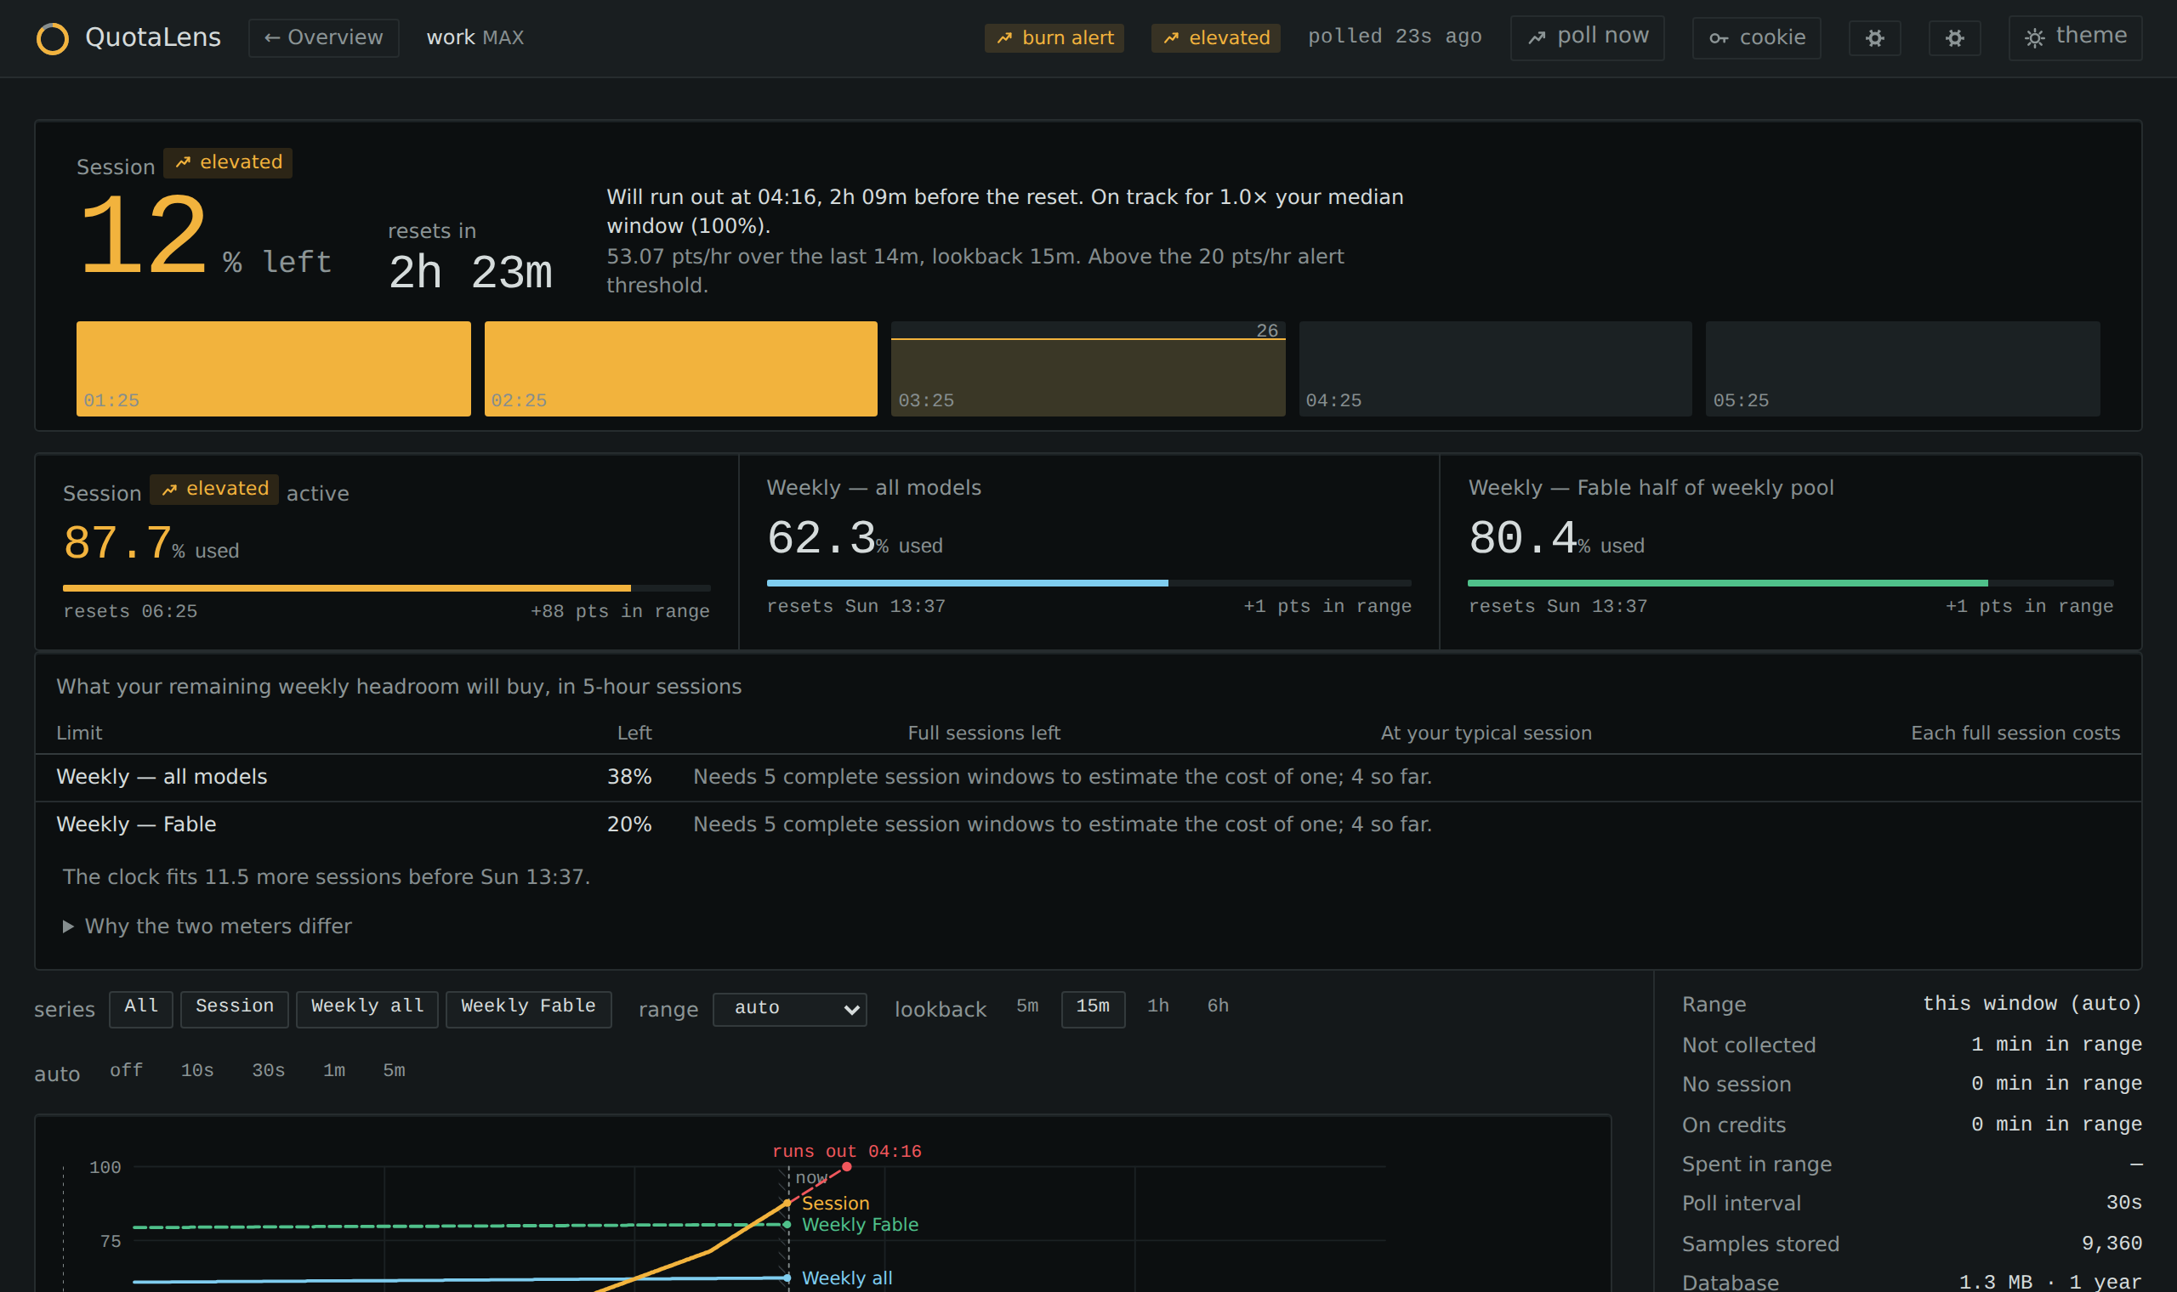
Task: Select the 05:25 empty timeline block
Action: tap(1902, 368)
